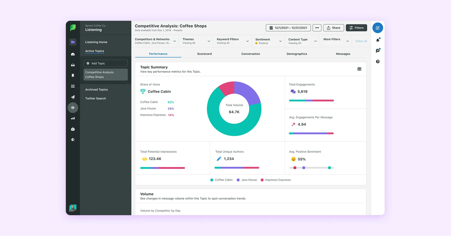Click the Sprout leaf logo icon

(73, 28)
